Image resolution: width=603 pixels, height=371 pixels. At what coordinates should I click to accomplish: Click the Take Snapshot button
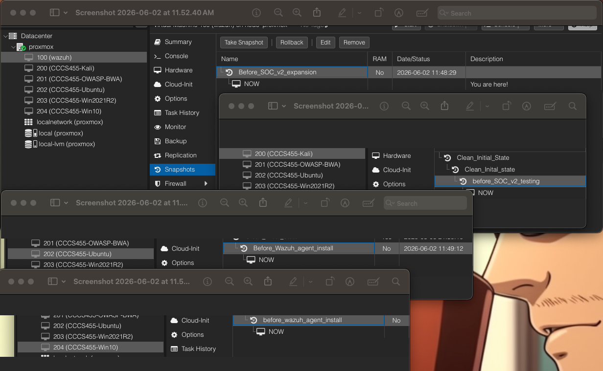pos(244,43)
